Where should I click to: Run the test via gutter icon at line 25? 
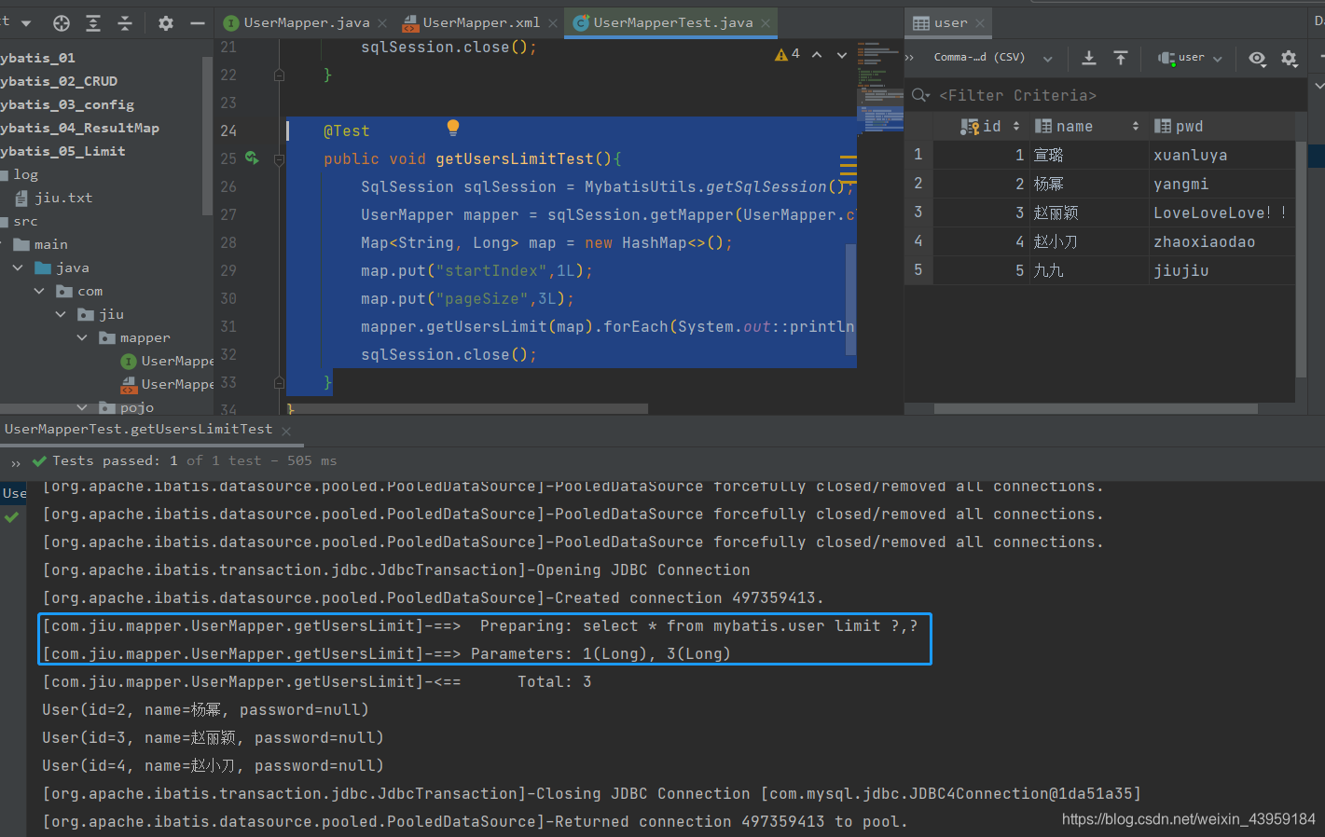(252, 158)
